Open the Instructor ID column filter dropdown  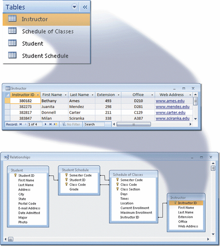point(38,95)
